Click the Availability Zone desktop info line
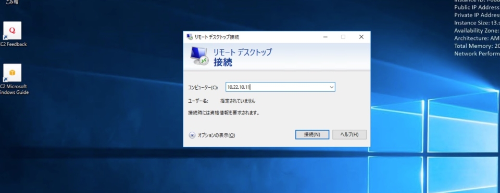Image resolution: width=500 pixels, height=193 pixels. pos(477,31)
